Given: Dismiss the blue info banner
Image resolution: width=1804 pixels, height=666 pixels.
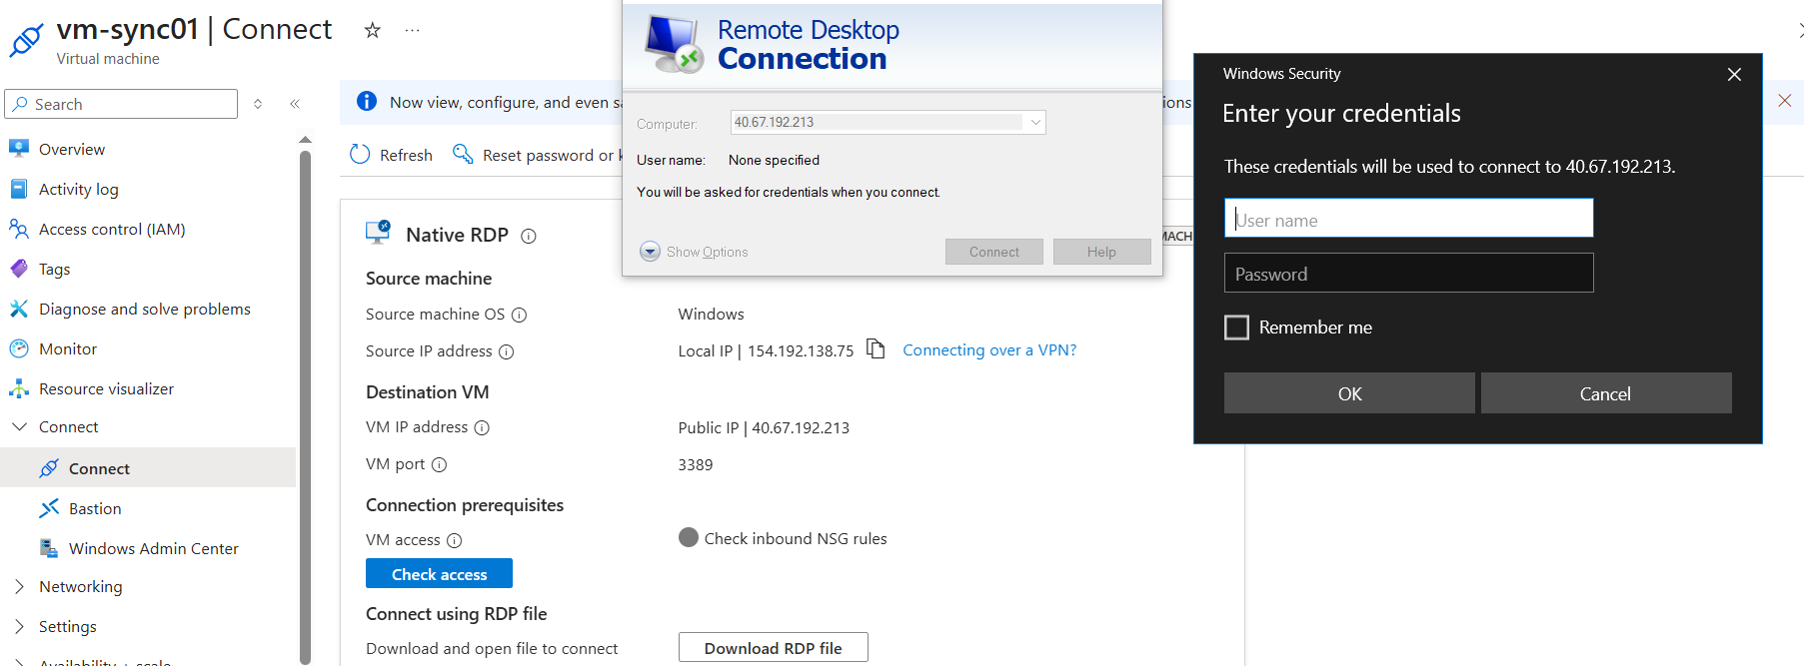Looking at the screenshot, I should (1784, 101).
